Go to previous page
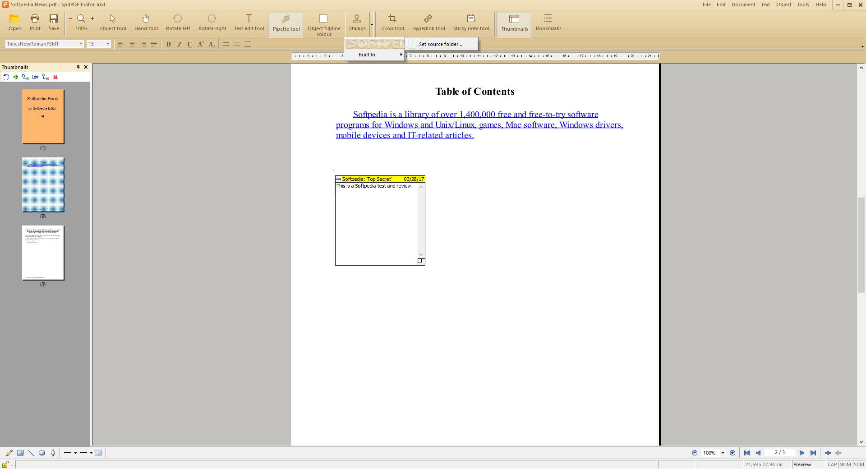 coord(758,453)
